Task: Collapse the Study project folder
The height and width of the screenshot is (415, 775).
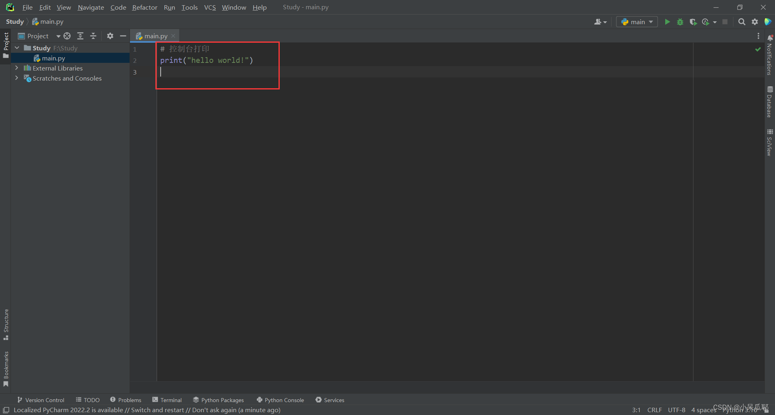Action: click(x=17, y=48)
